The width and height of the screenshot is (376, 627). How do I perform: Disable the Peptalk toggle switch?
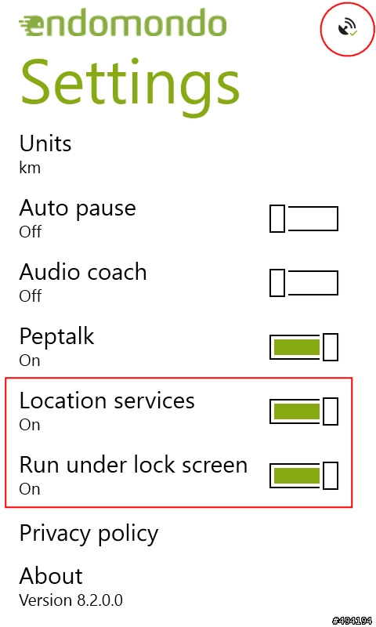tap(304, 347)
